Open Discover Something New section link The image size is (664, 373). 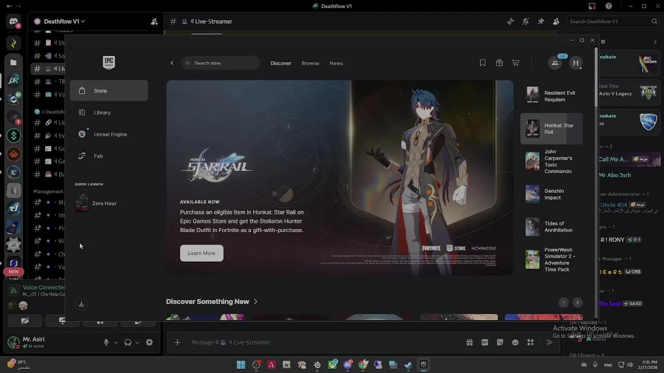pos(212,302)
